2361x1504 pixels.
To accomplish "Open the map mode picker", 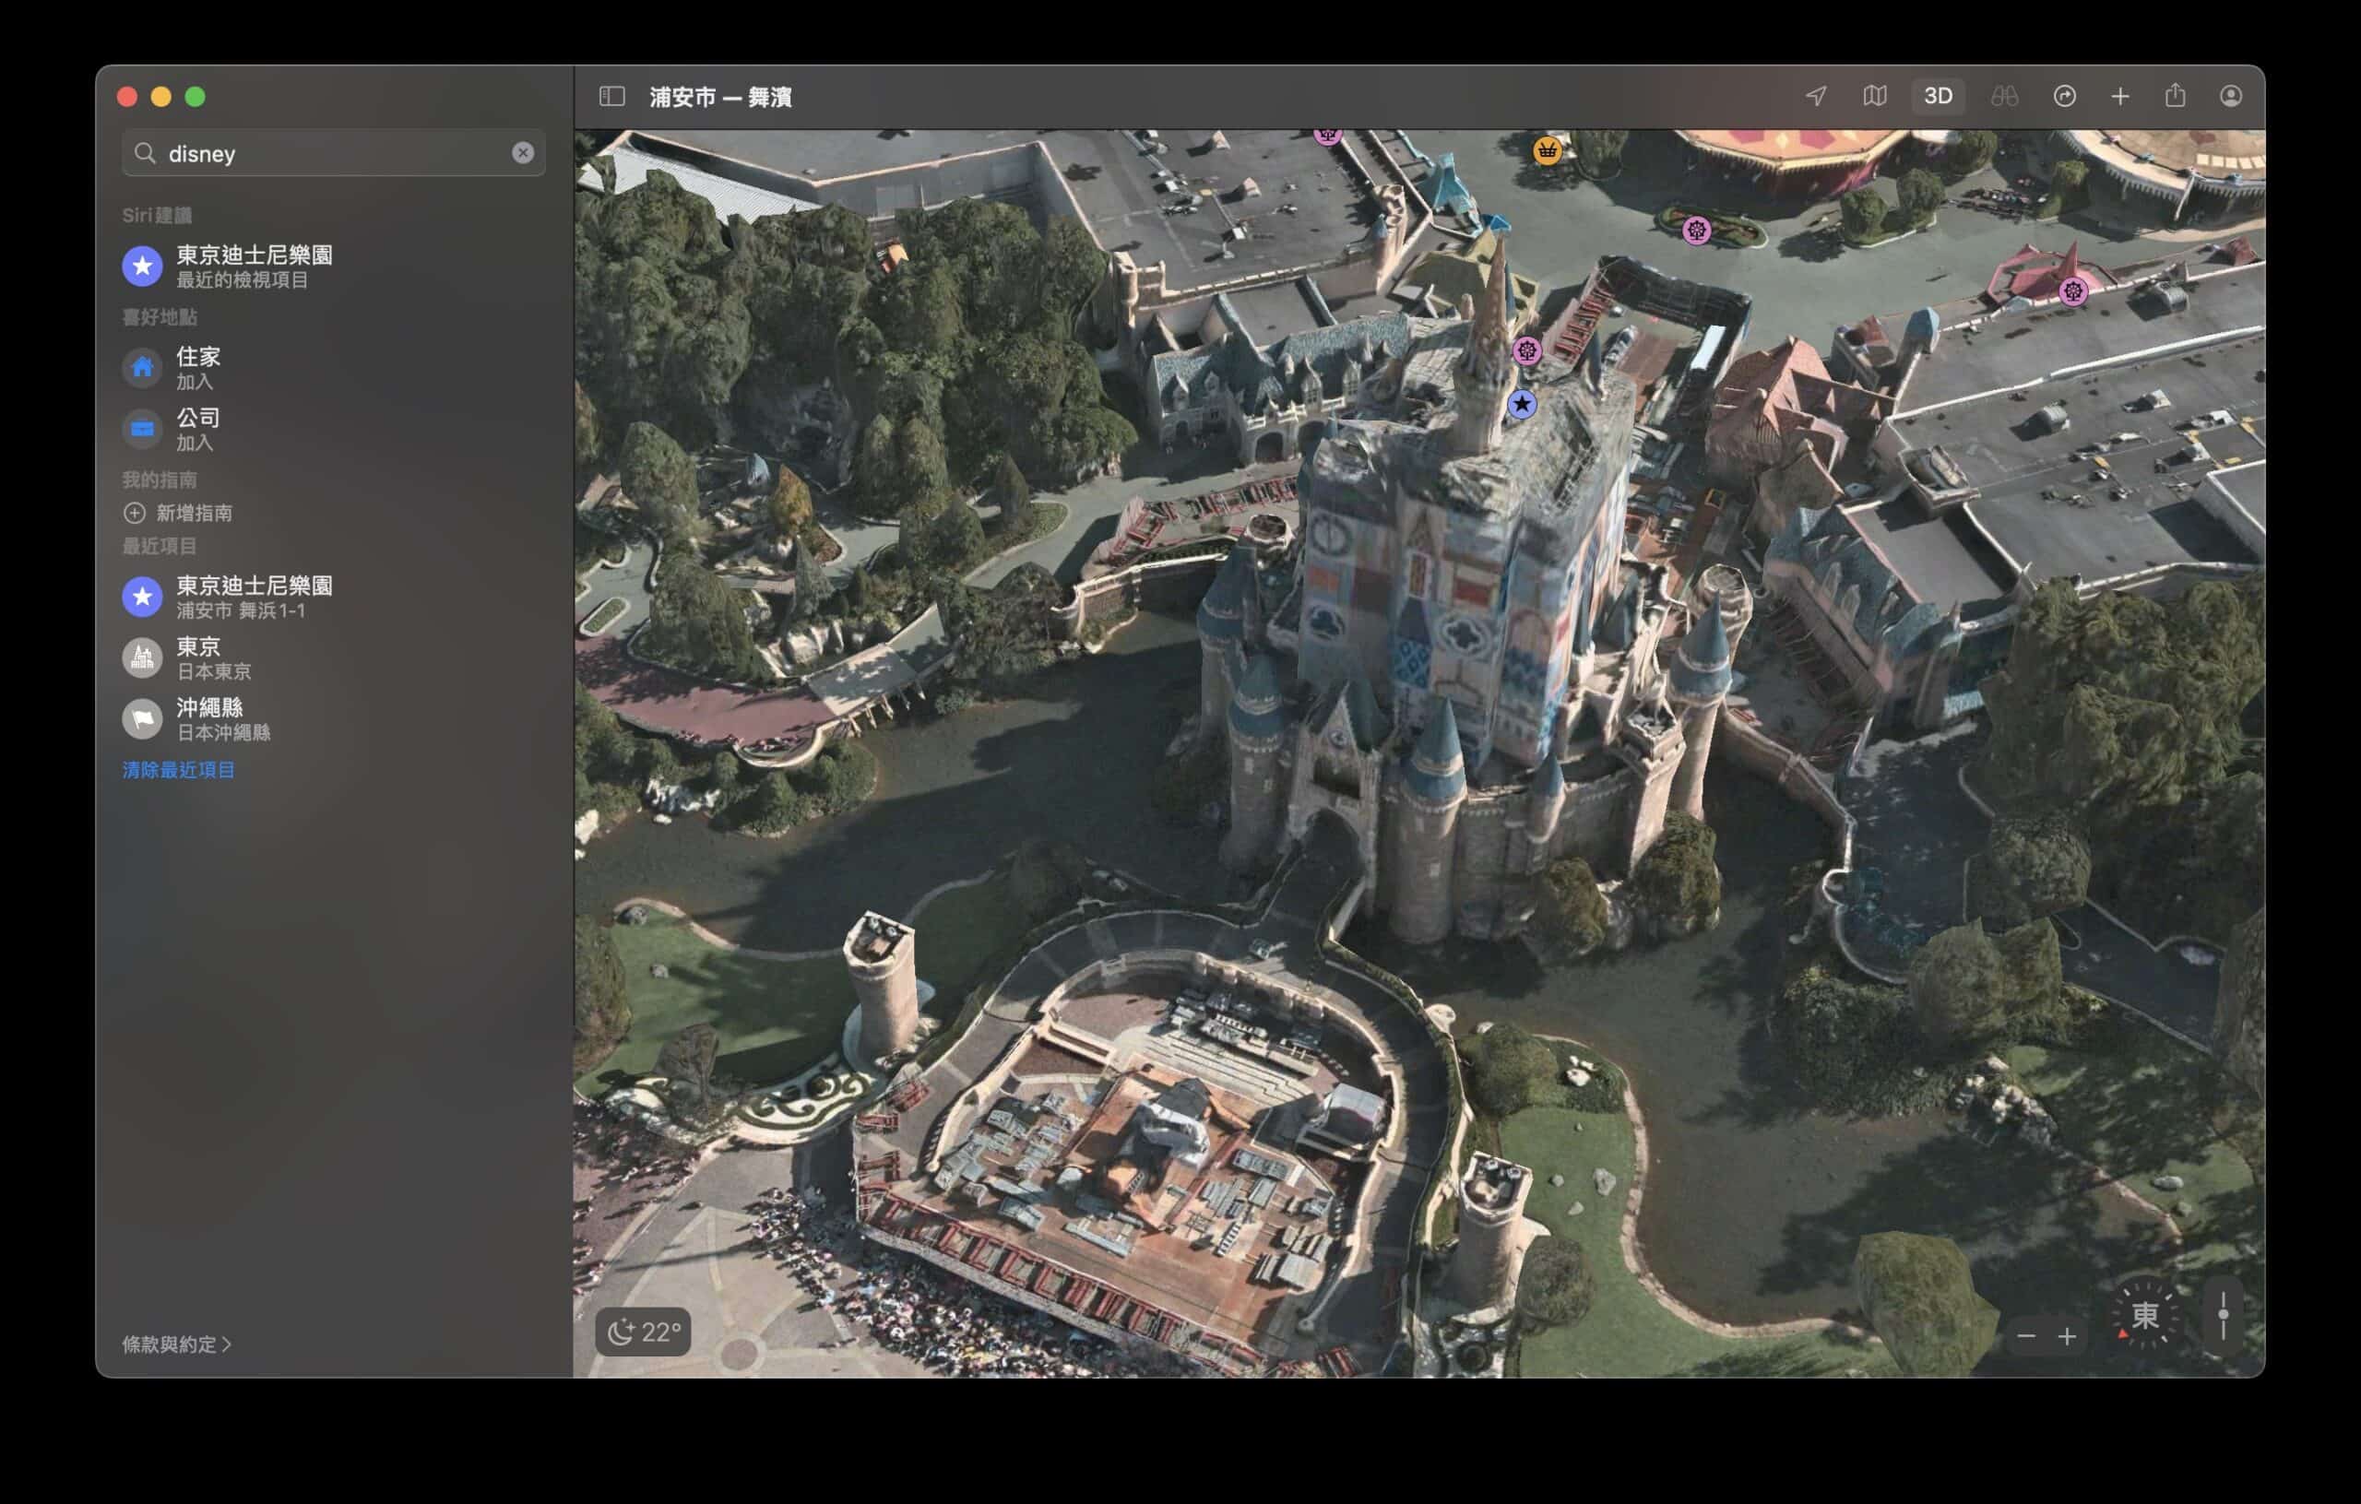I will [x=1875, y=96].
